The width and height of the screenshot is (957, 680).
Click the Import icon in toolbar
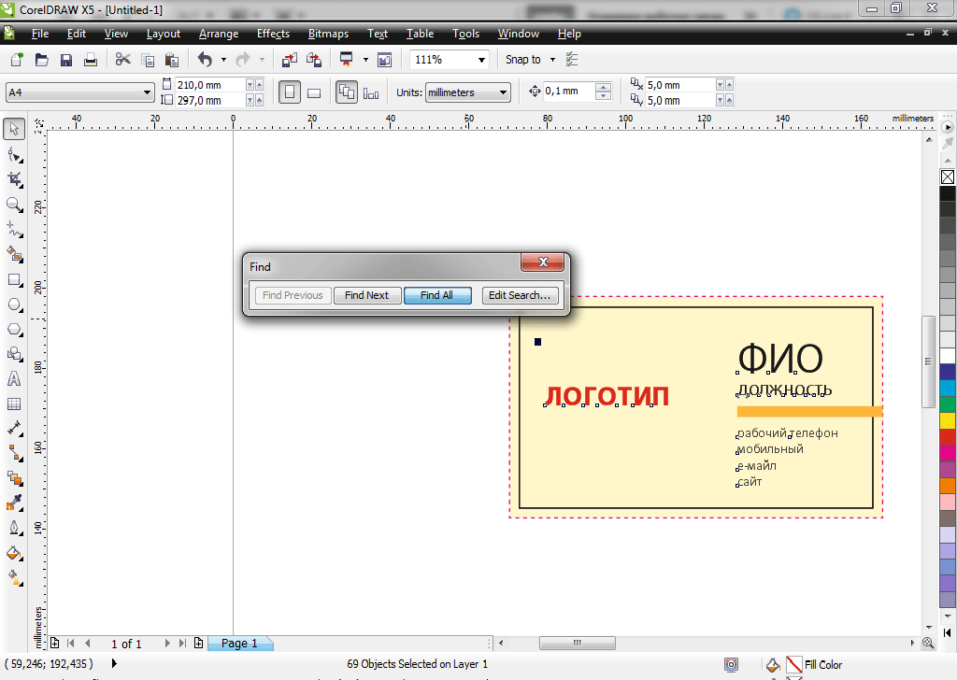289,60
